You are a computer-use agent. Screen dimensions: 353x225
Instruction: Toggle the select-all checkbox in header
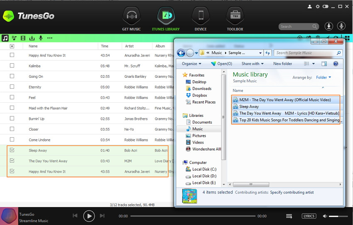12,46
